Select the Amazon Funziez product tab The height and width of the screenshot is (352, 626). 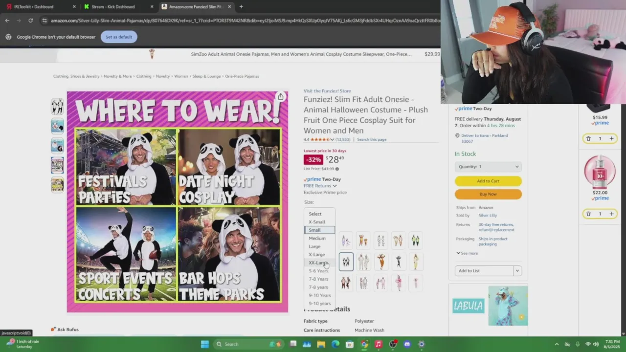pyautogui.click(x=196, y=7)
